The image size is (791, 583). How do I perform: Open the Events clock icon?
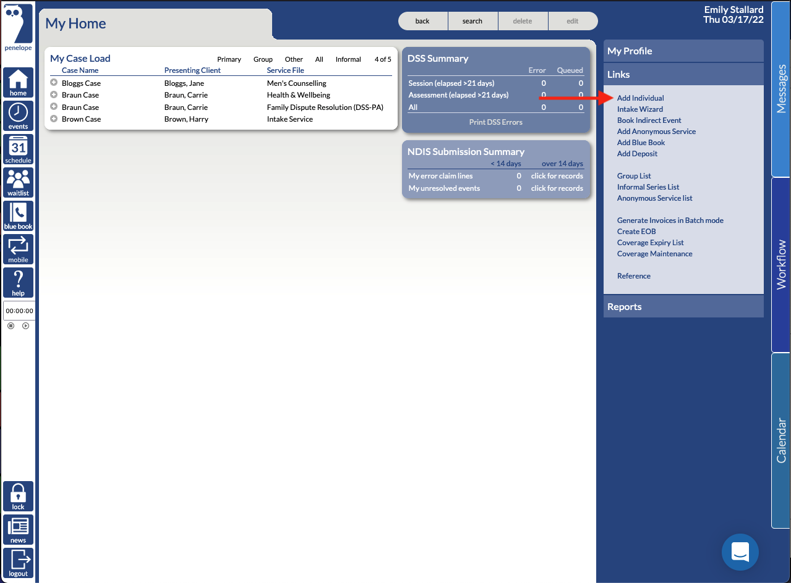(18, 116)
